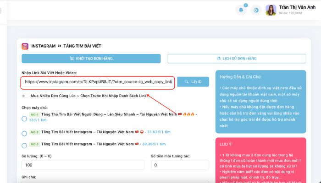This screenshot has height=183, width=321.
Task: Click the LƯU Ý warning heading
Action: click(226, 145)
